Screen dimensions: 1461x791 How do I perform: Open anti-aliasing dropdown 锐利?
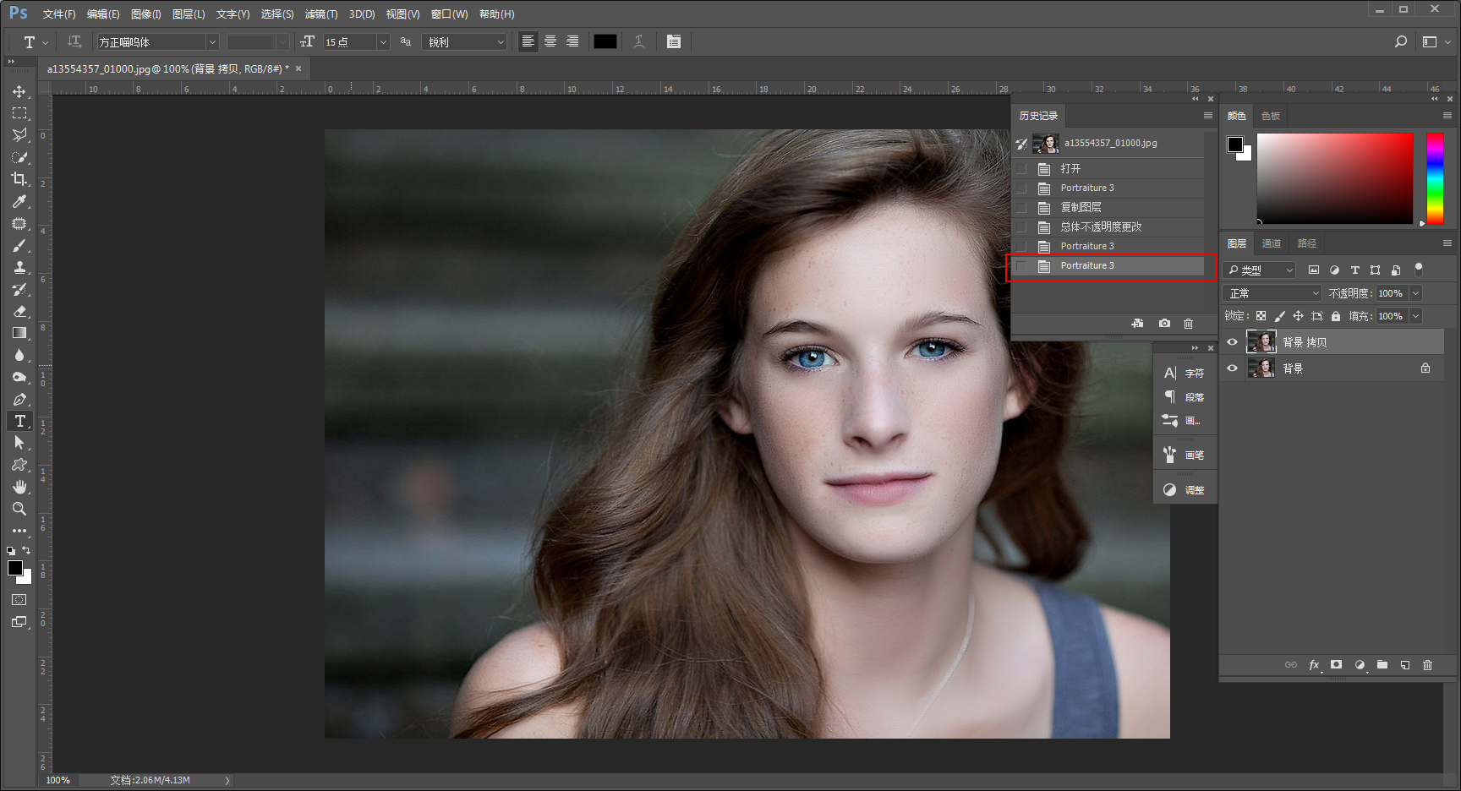point(464,41)
